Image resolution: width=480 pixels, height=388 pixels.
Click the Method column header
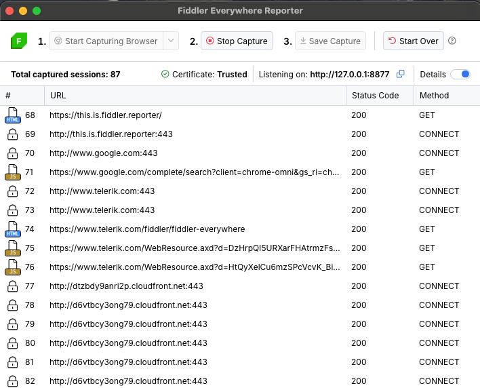(434, 96)
